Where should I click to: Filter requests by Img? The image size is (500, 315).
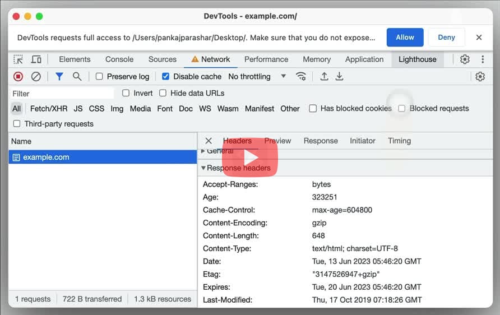[x=117, y=109]
